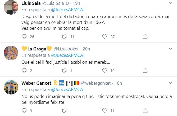
Task: Retweet Weber Ganxet's tweet
Action: (65, 111)
